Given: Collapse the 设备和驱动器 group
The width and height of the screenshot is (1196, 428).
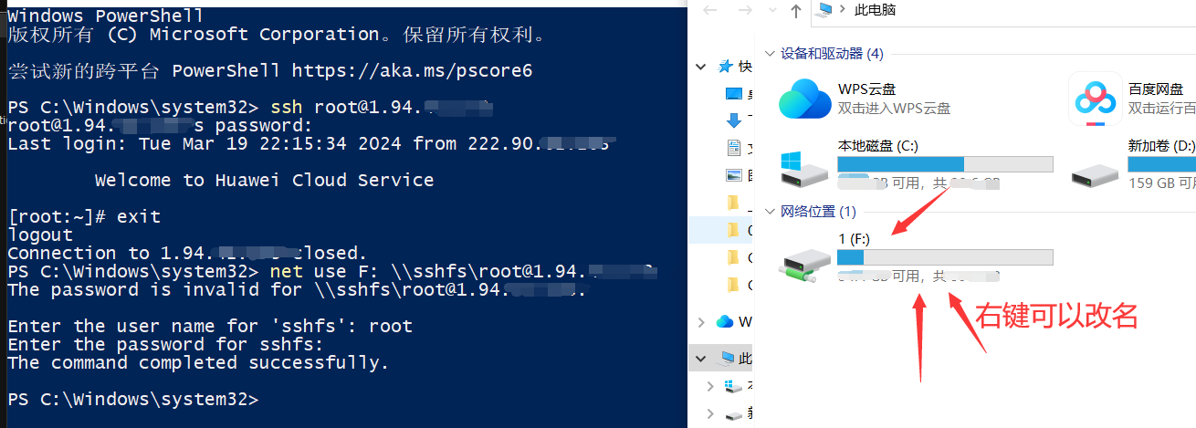Looking at the screenshot, I should (x=770, y=54).
